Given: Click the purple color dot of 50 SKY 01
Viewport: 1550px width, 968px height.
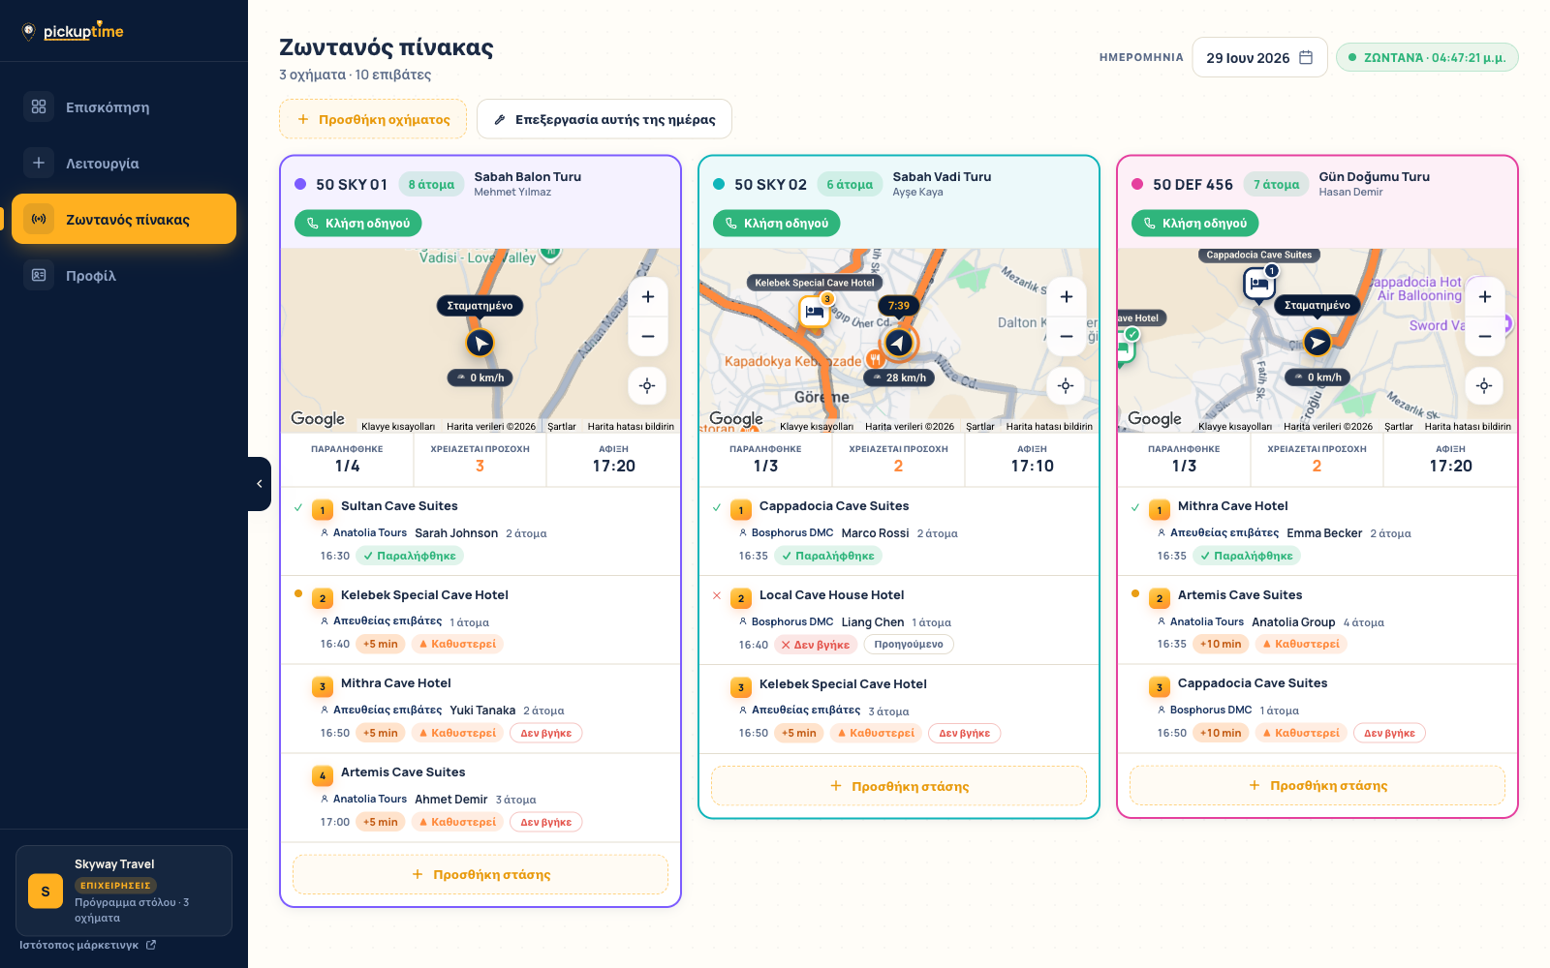Looking at the screenshot, I should pos(300,184).
